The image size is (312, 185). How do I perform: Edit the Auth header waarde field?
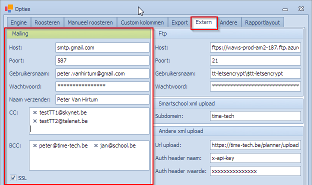click(255, 171)
